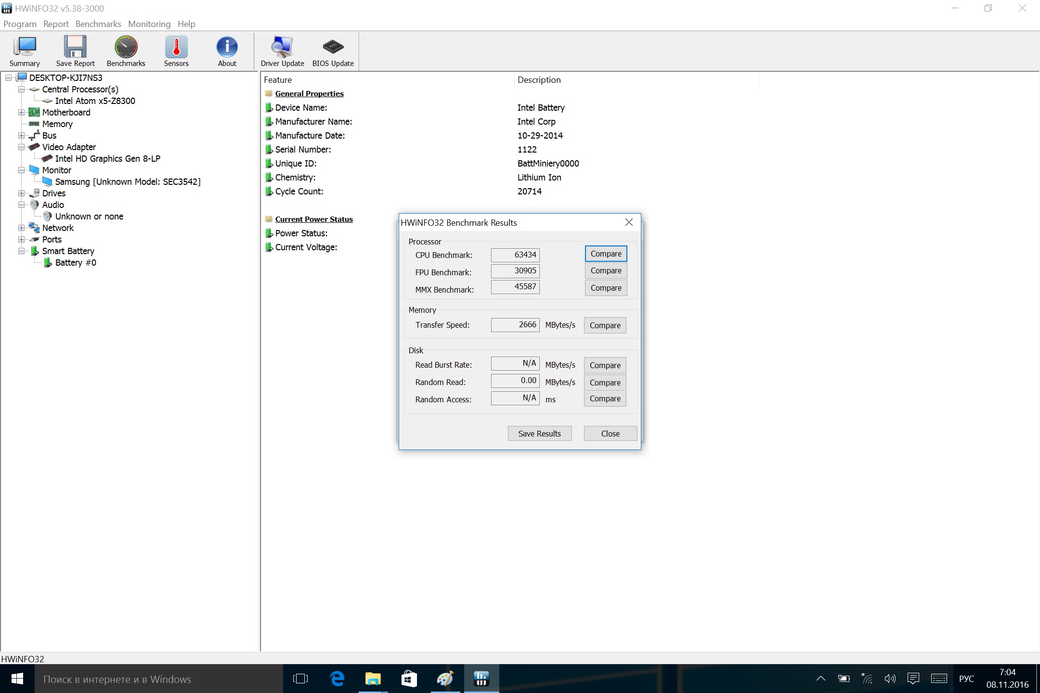
Task: Select Unknown or none audio entry
Action: [89, 216]
